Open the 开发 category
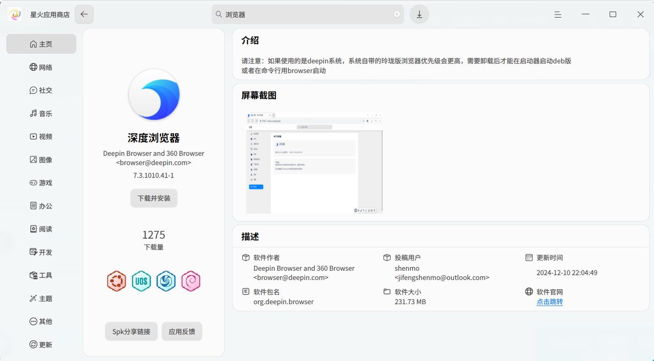 [41, 252]
